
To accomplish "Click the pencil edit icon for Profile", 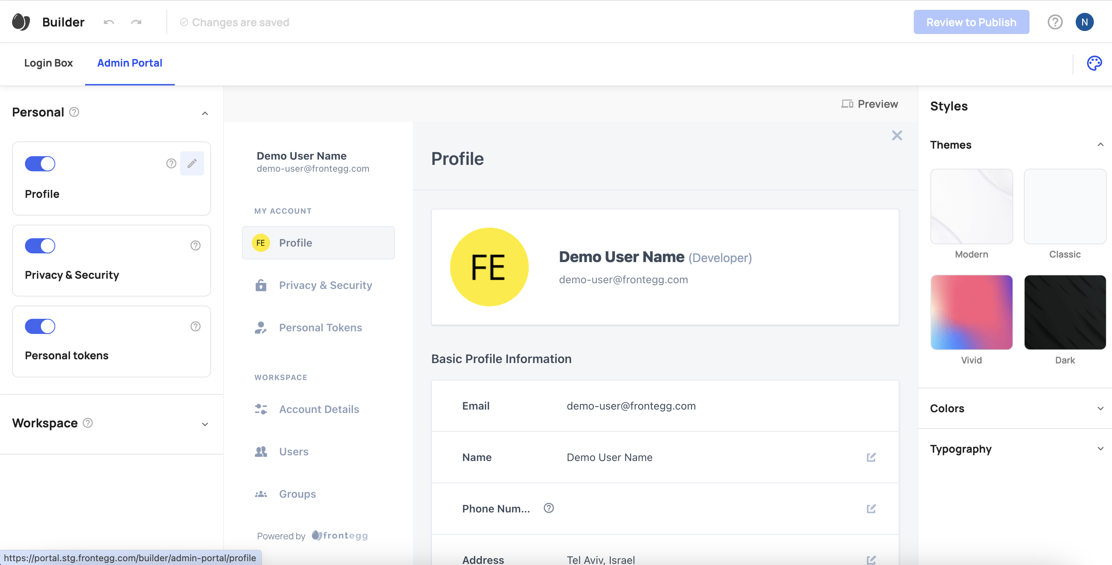I will tap(192, 163).
